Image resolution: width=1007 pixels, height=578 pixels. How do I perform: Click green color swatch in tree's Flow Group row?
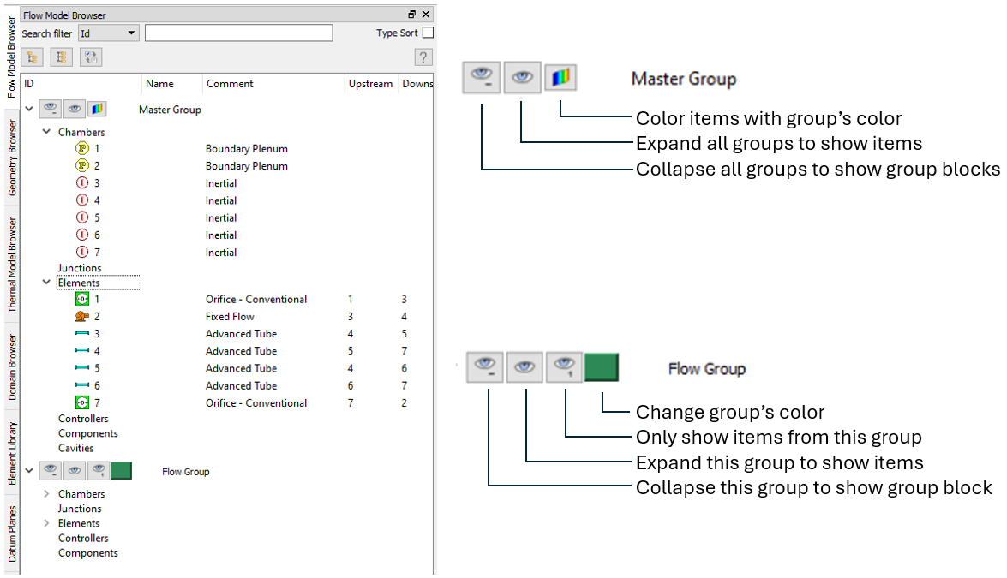122,470
